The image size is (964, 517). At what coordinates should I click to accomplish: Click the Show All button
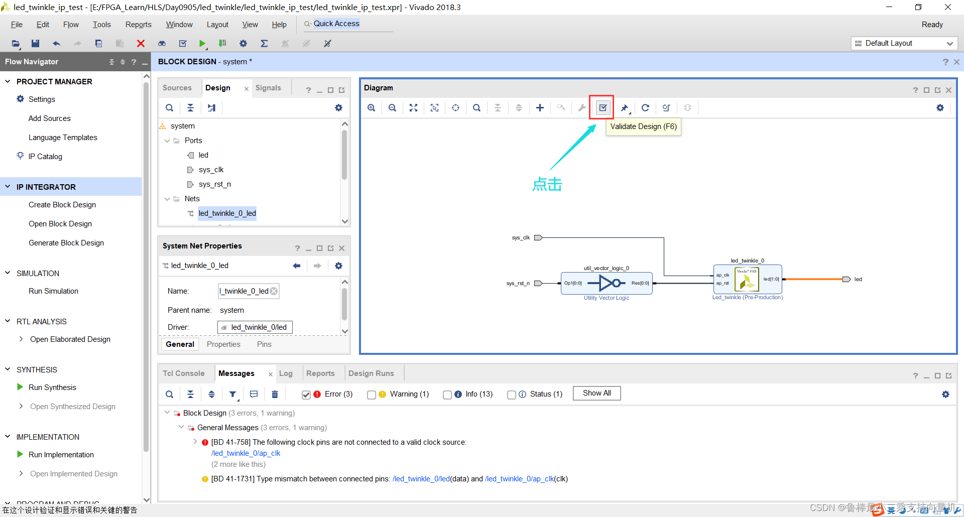pos(597,393)
